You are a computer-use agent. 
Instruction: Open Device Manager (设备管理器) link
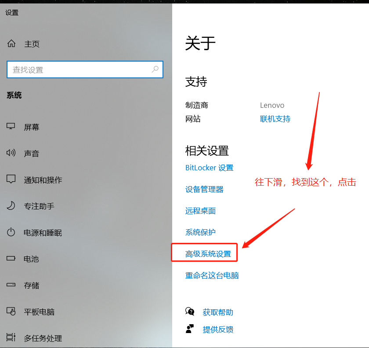pos(204,189)
